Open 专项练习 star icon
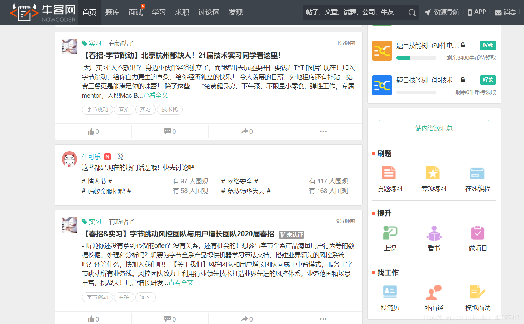The width and height of the screenshot is (524, 324). coord(433,173)
